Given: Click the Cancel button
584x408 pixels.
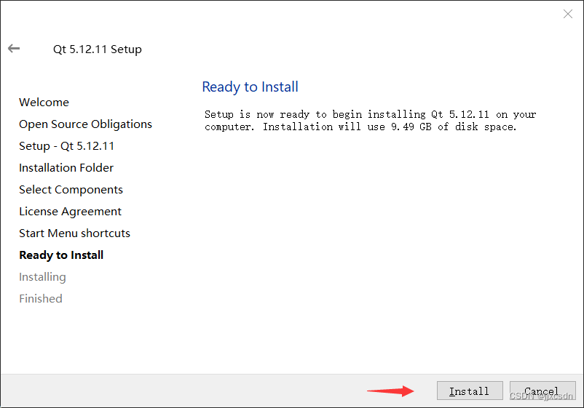Looking at the screenshot, I should click(542, 391).
